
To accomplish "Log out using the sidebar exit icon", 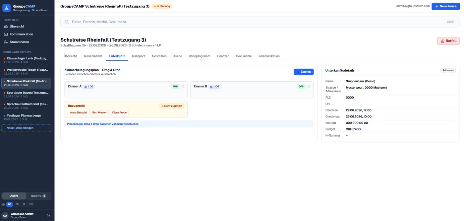I will click(48, 216).
